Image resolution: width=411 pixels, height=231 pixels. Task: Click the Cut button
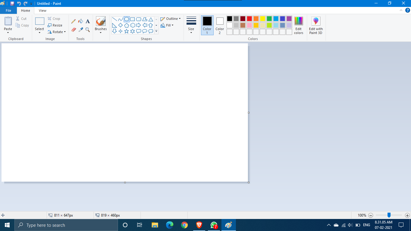pyautogui.click(x=21, y=19)
